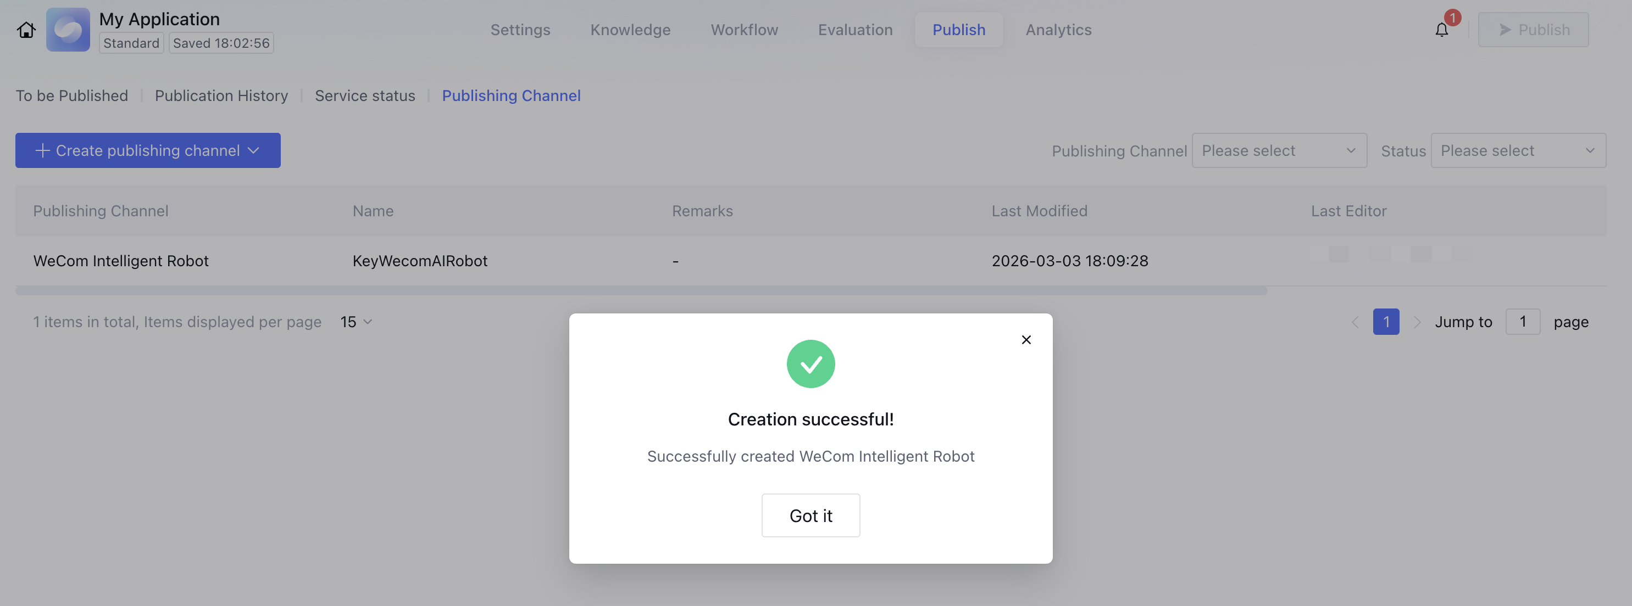Click the Got it button
The image size is (1632, 606).
[x=811, y=515]
